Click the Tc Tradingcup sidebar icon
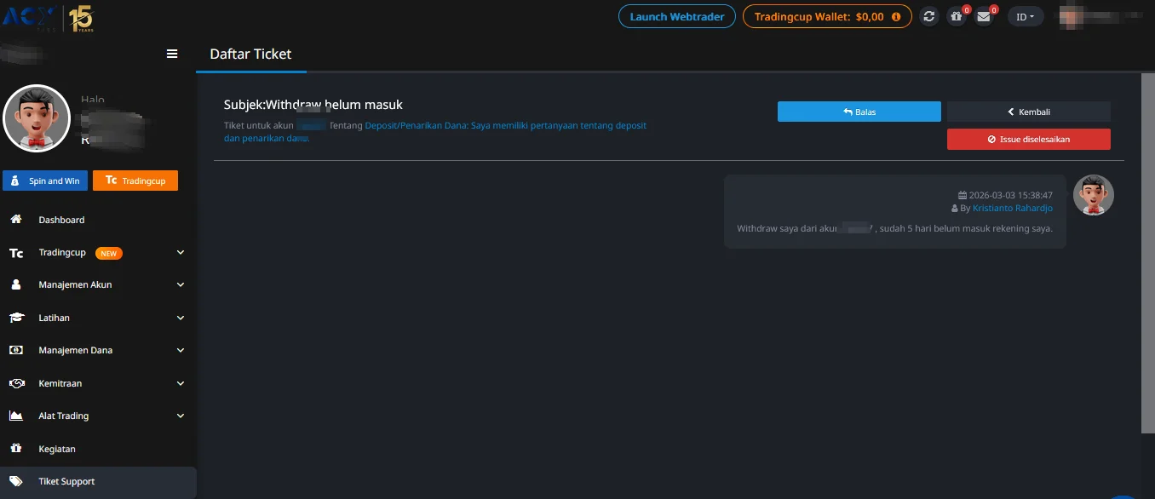This screenshot has width=1155, height=499. point(16,253)
